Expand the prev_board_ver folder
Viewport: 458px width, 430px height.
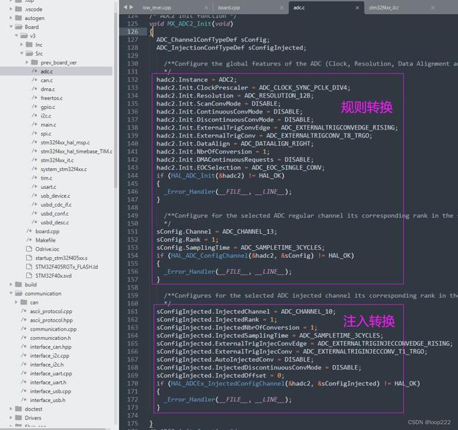[x=27, y=62]
